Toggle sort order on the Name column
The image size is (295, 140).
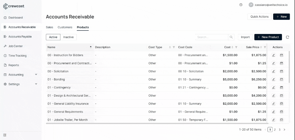pos(90,47)
